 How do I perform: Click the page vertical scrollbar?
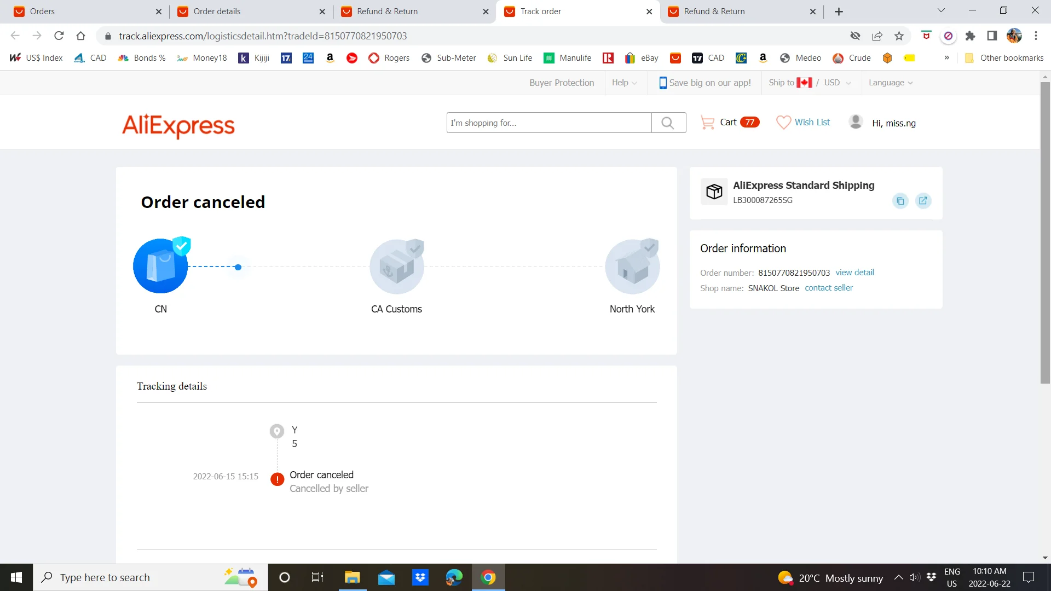(x=1045, y=233)
